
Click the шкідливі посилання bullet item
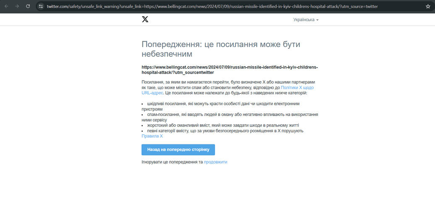click(x=223, y=103)
